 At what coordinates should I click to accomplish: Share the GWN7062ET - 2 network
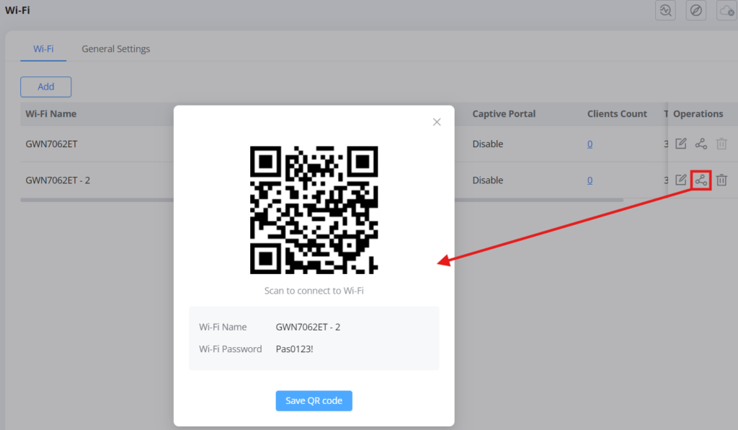(701, 180)
